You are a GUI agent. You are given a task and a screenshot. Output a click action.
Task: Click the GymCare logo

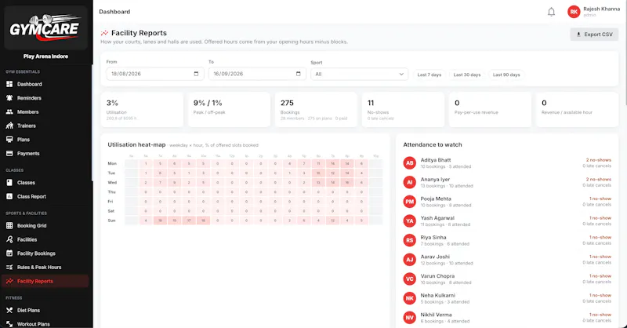click(x=45, y=27)
